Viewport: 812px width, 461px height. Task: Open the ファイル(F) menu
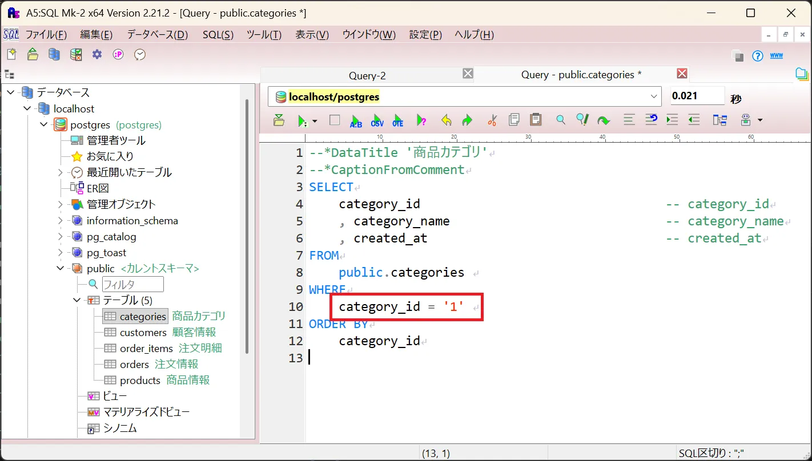pos(46,34)
